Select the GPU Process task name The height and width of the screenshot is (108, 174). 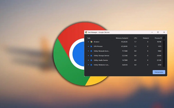click(x=98, y=46)
